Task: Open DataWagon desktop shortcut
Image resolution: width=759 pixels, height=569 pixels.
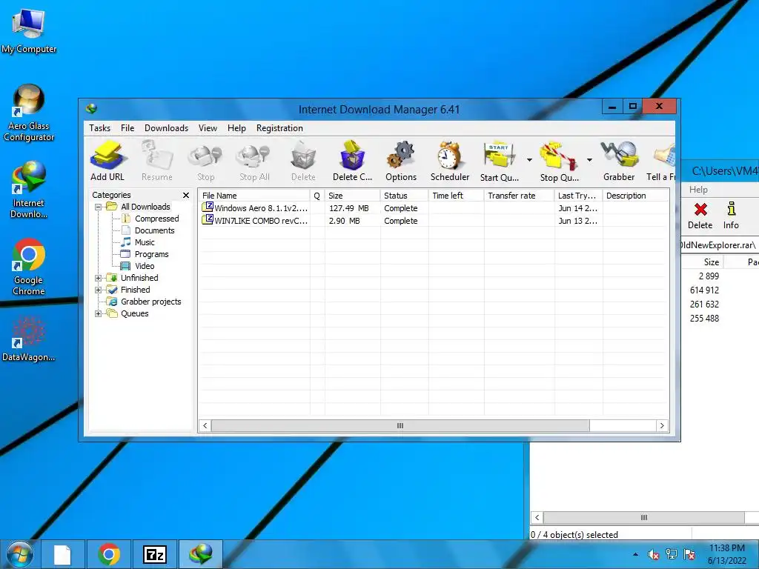Action: [29, 339]
